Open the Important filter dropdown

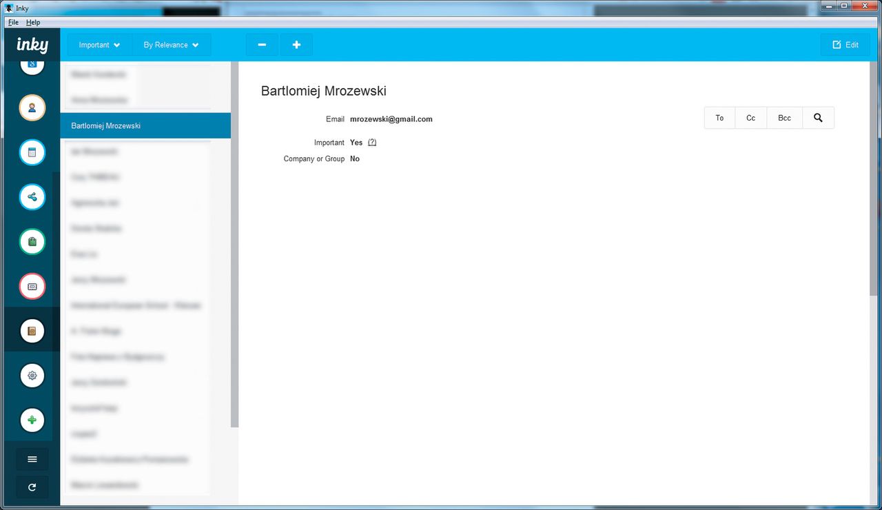click(x=100, y=45)
